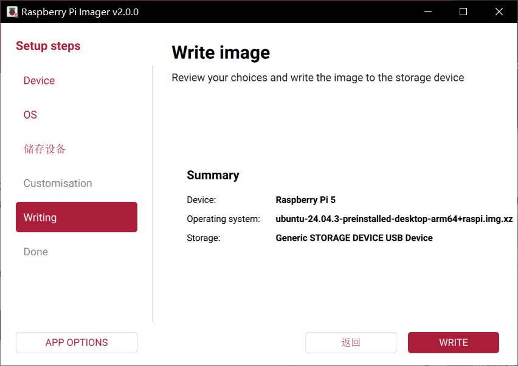This screenshot has width=518, height=366.
Task: Click the Generic STORAGE DEVICE USB Device text
Action: (354, 238)
